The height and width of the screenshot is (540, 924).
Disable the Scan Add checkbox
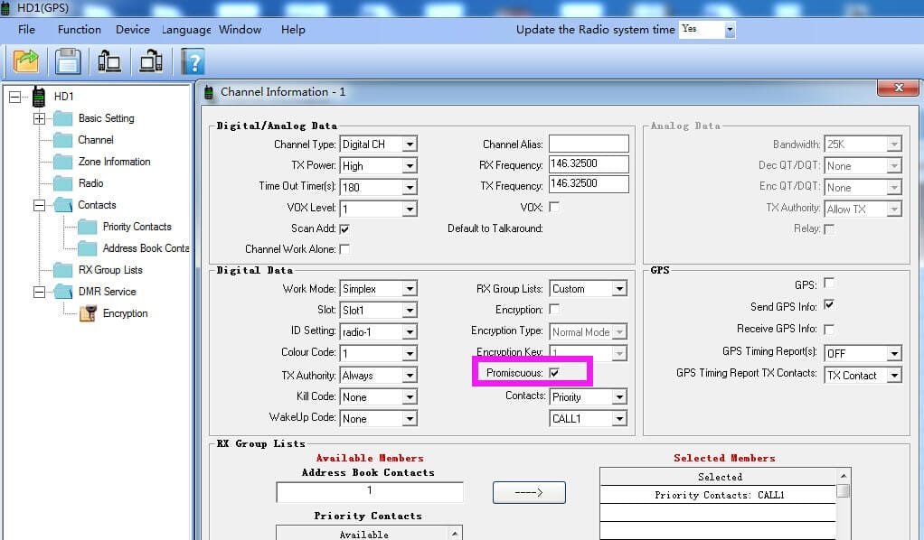point(344,228)
